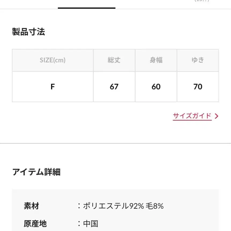Select the SIZE(cm) column header cell
The height and width of the screenshot is (231, 231).
point(53,60)
